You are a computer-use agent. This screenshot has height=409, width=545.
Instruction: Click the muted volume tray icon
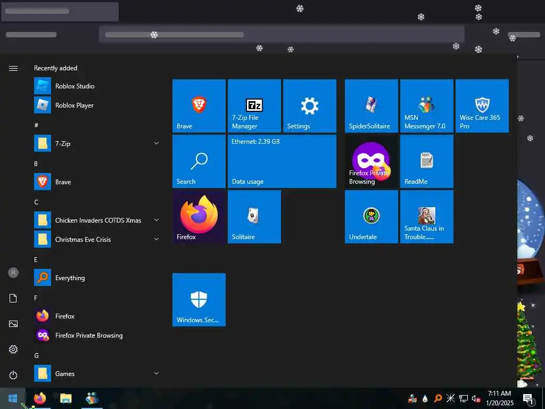(x=476, y=398)
